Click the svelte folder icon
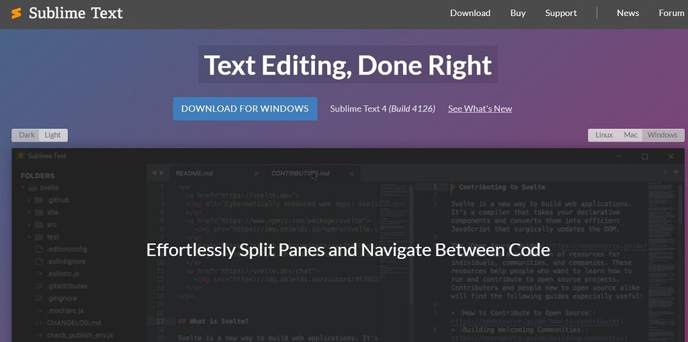 pos(32,188)
